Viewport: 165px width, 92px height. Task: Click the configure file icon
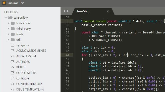pos(13,78)
